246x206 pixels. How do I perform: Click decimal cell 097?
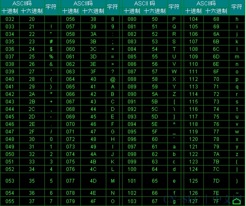[132, 147]
